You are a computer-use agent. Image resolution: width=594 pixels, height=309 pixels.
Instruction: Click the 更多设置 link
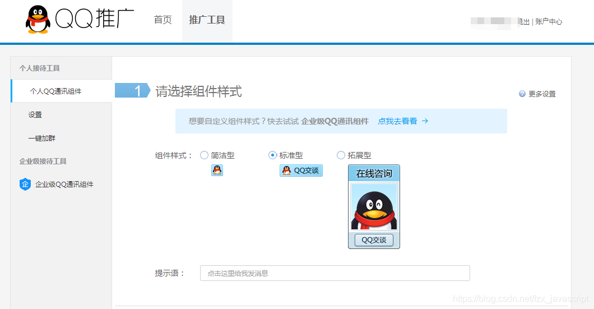click(542, 94)
